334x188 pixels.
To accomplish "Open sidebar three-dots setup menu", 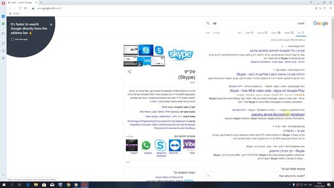I will tap(3, 175).
